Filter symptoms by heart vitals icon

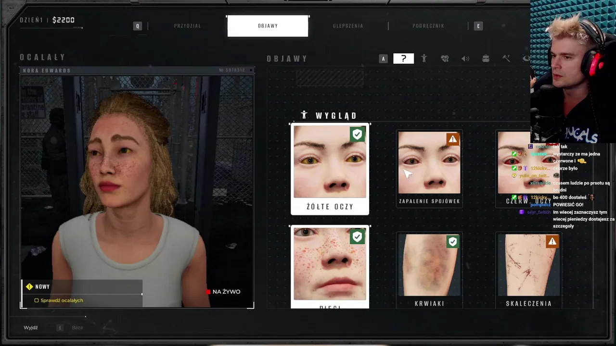(x=445, y=59)
